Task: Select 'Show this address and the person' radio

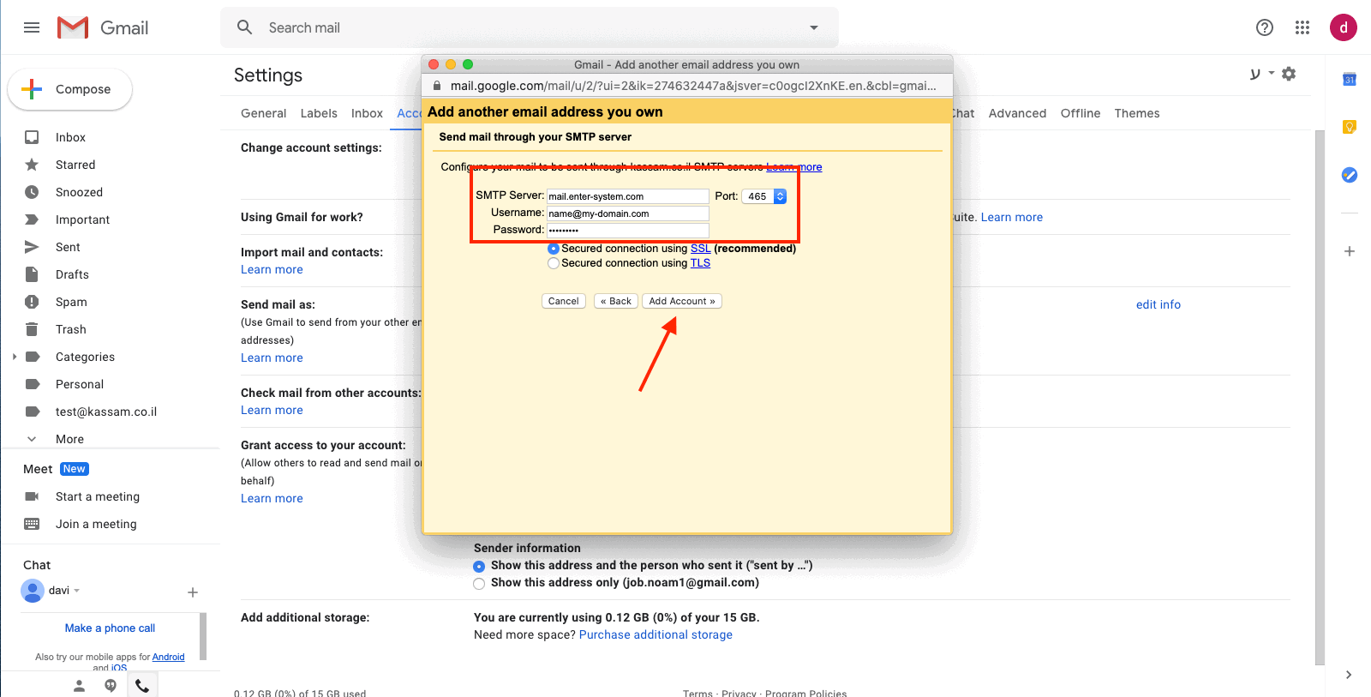Action: [479, 567]
